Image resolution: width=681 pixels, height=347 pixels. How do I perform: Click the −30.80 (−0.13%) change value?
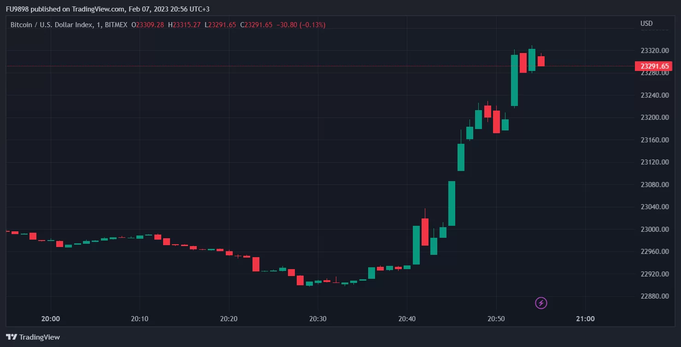pyautogui.click(x=301, y=25)
